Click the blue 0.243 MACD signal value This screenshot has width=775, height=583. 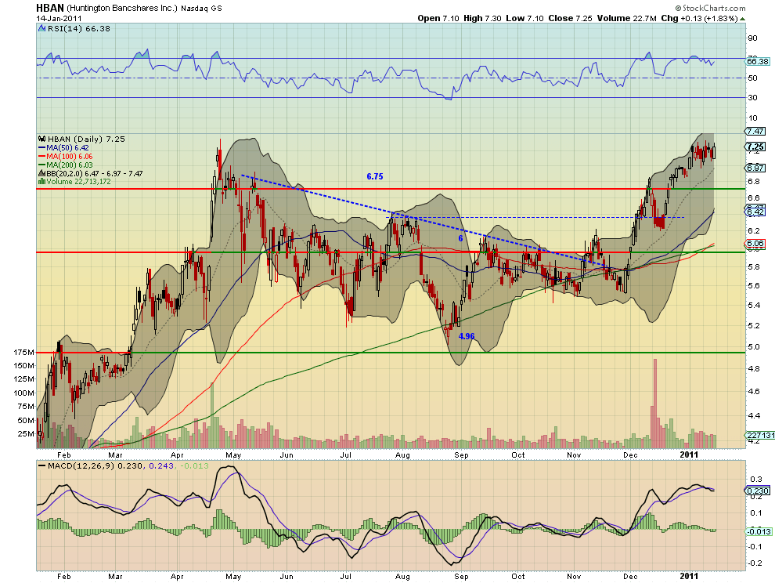(x=160, y=466)
